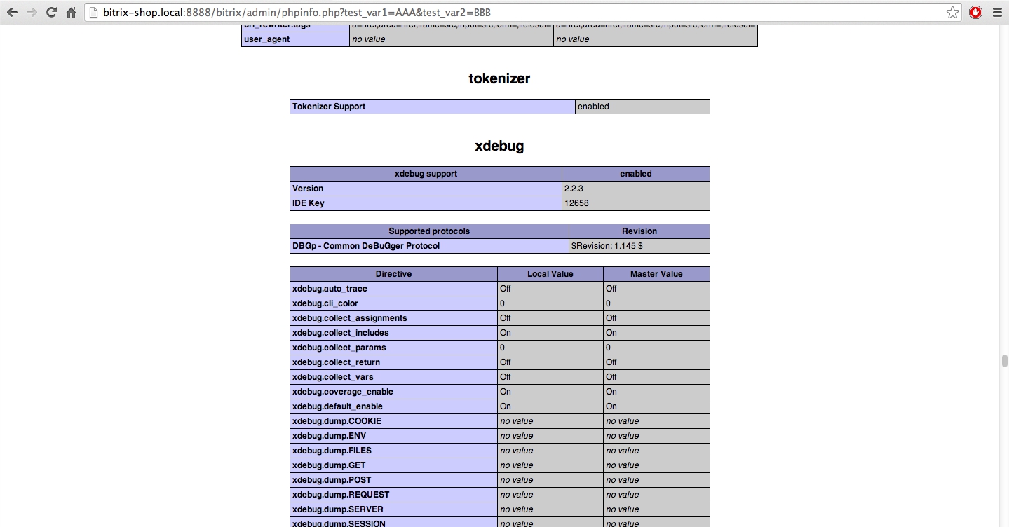This screenshot has width=1009, height=527.
Task: Select the 'xdebug.dump.FILES' directive
Action: point(393,451)
